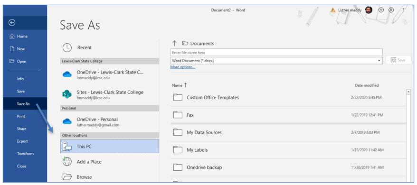The image size is (417, 185).
Task: Select OneDrive - Lewis-Clark State C... location
Action: pos(110,74)
